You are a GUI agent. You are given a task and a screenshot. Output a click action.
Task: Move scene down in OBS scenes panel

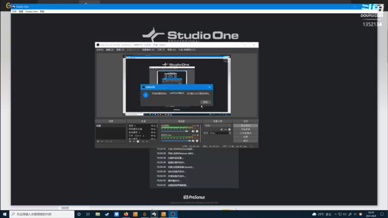(111, 141)
